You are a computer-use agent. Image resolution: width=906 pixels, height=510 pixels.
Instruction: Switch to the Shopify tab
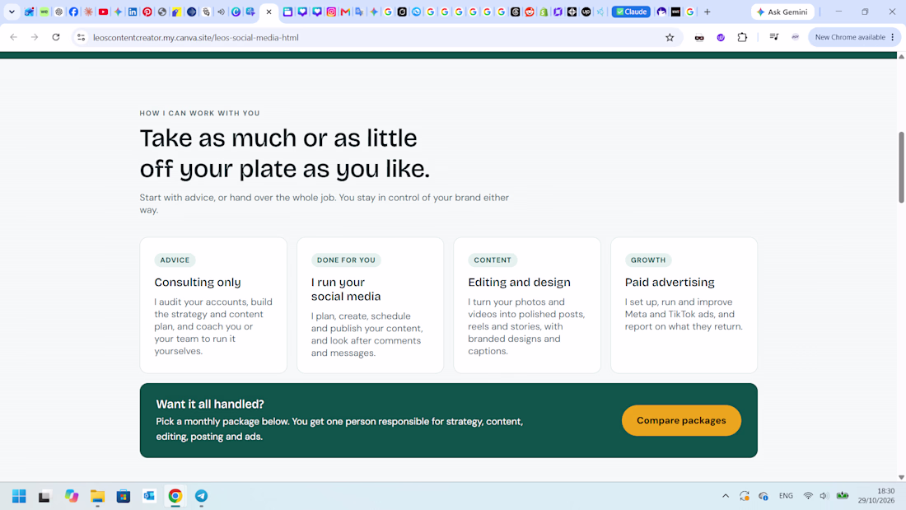pyautogui.click(x=544, y=12)
